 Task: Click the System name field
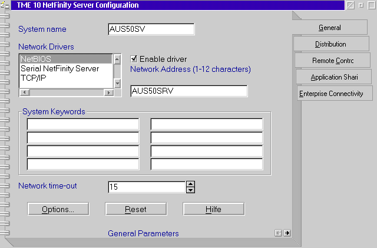point(151,29)
